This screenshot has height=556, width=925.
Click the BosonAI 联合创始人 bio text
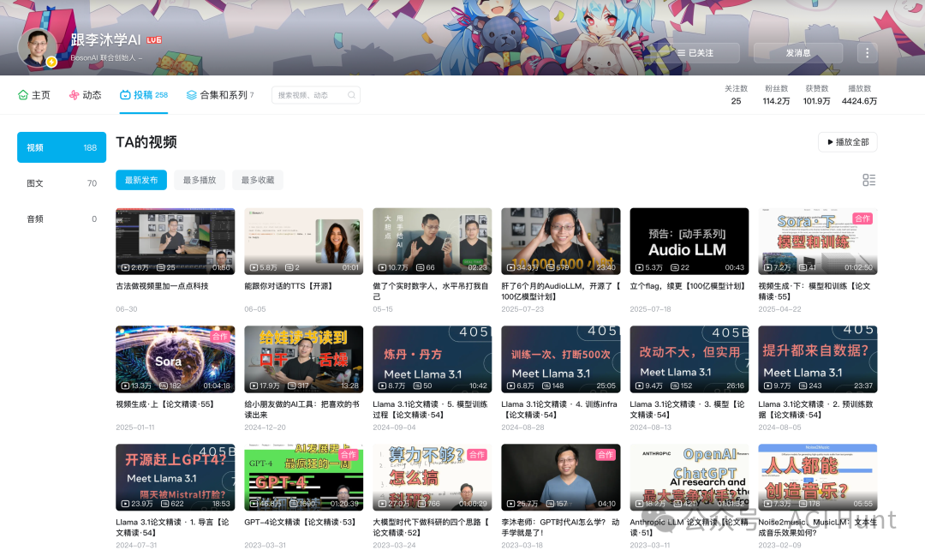click(x=106, y=58)
